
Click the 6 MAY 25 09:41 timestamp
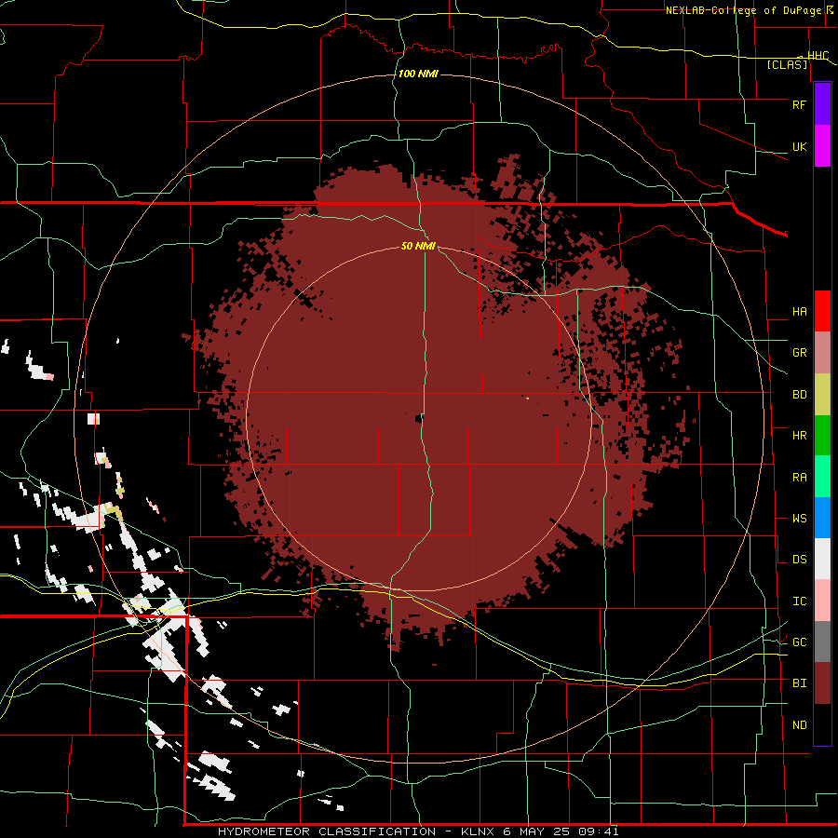(x=561, y=831)
